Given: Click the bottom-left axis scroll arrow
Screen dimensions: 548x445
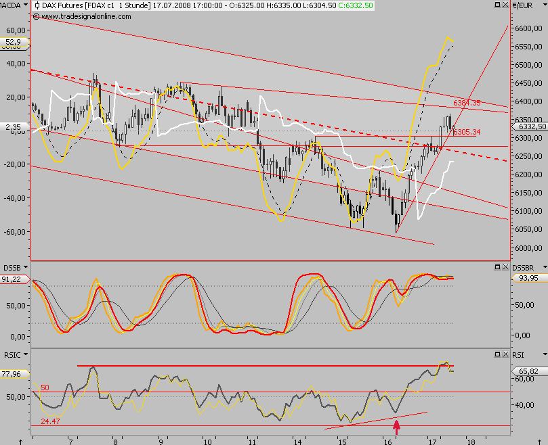Looking at the screenshot, I should (x=21, y=442).
